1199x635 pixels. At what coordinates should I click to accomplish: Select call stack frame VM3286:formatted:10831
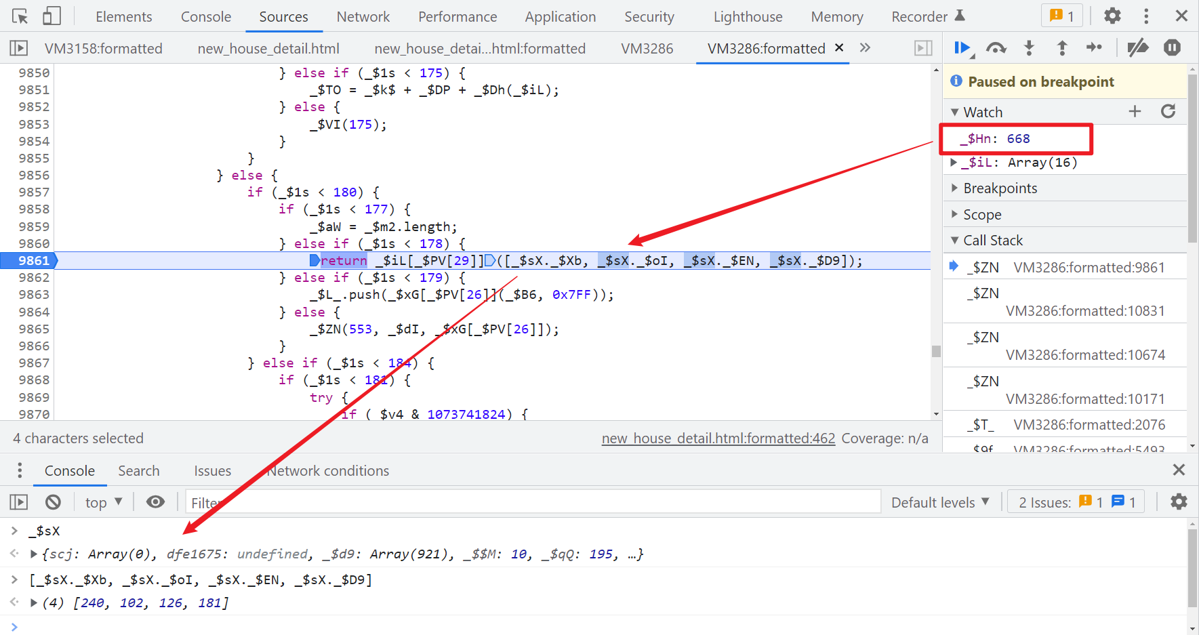click(1065, 302)
